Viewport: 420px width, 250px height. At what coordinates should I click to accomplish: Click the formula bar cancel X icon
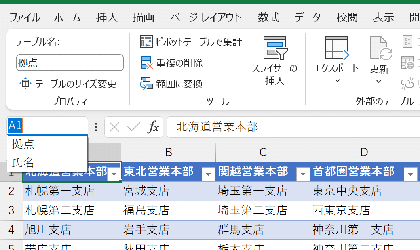(114, 128)
